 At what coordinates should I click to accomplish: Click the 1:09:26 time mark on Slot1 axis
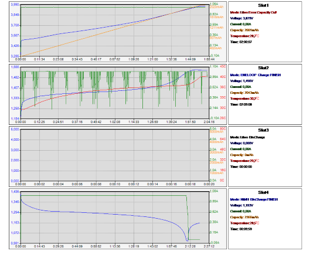click(x=134, y=59)
